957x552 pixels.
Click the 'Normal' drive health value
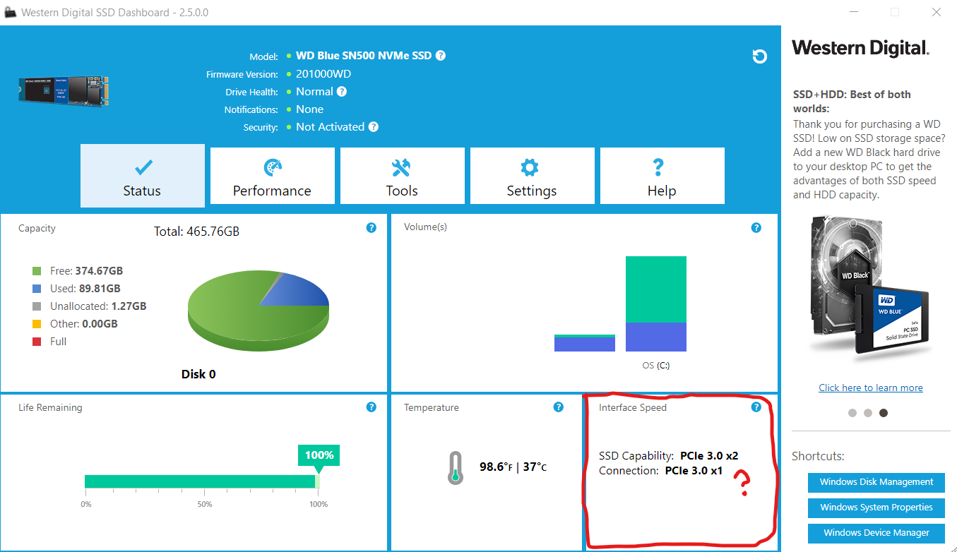point(314,92)
